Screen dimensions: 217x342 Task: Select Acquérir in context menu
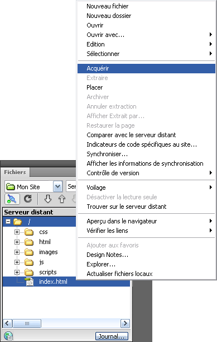[x=147, y=68]
